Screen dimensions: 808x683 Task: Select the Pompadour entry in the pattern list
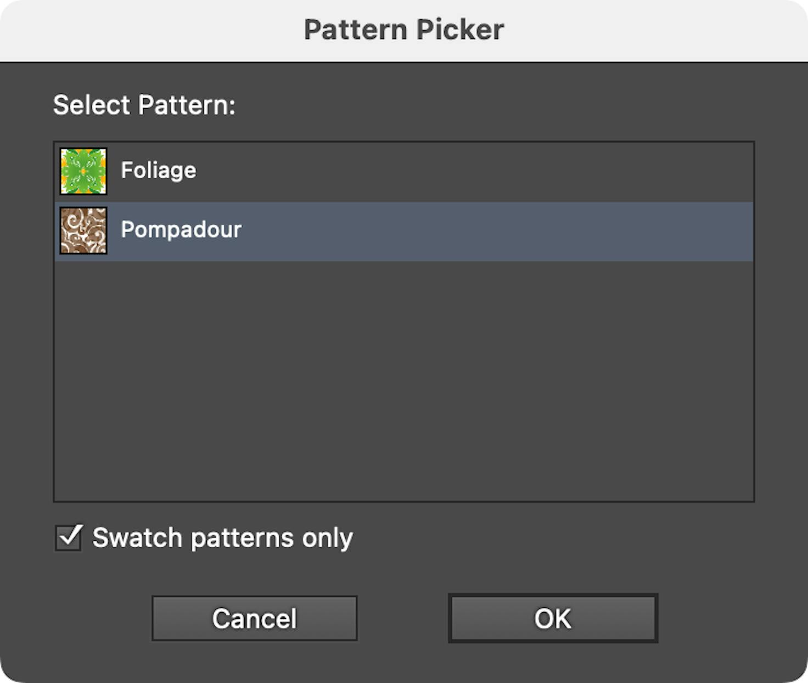pos(329,229)
